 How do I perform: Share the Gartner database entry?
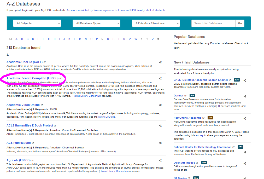(245, 96)
